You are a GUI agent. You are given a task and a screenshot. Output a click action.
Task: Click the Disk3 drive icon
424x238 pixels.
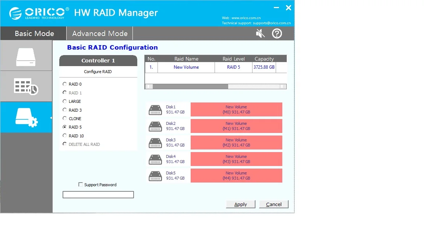click(155, 143)
